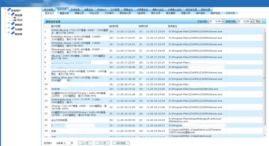
Task: Click the 开始日期 date field
Action: (x=215, y=21)
